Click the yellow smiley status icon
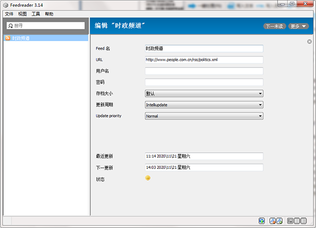316x228 pixels. (149, 178)
